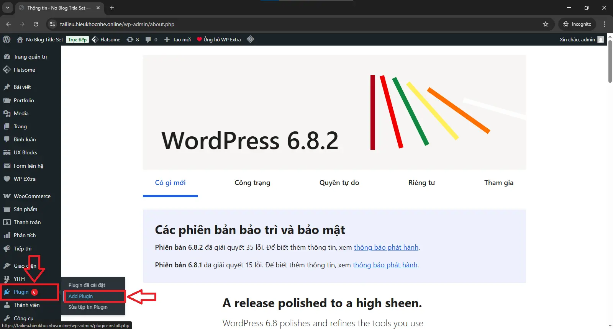Open Media library from the sidebar

21,113
